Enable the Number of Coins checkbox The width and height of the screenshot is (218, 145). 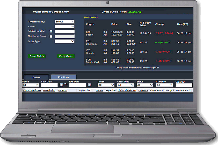point(51,36)
